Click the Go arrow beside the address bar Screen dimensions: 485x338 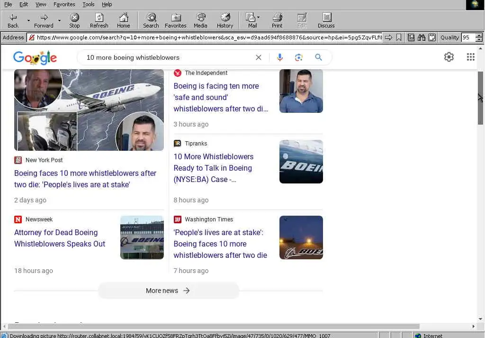point(388,37)
